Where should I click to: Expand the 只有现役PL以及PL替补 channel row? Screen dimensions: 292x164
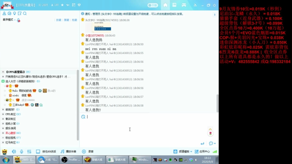click(x=3, y=77)
